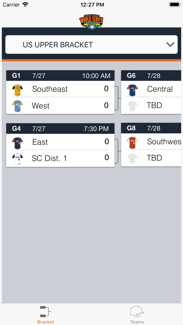Open game G6 header dated 7/28
The image size is (183, 325).
tap(151, 76)
